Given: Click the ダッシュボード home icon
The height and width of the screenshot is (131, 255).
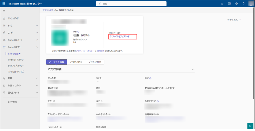Looking at the screenshot, I should (x=4, y=18).
